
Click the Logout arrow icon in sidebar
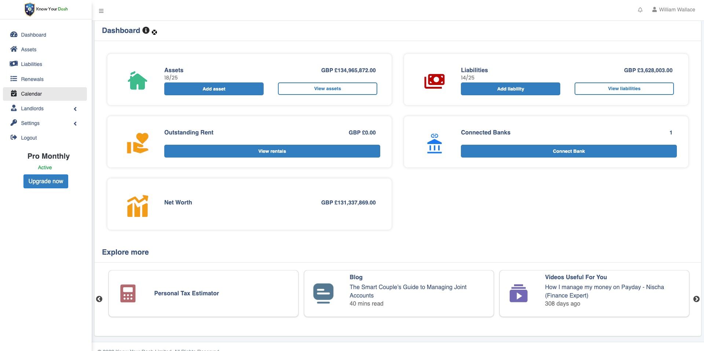tap(14, 137)
